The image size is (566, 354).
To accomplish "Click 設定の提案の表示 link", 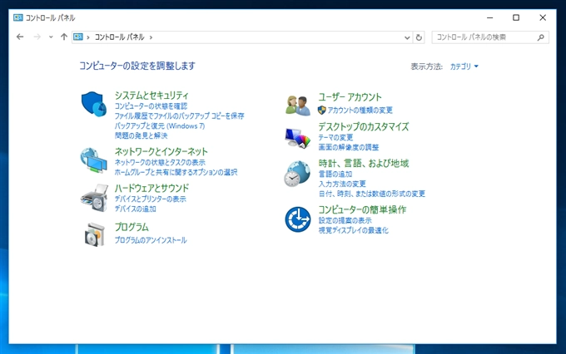I will pos(345,220).
